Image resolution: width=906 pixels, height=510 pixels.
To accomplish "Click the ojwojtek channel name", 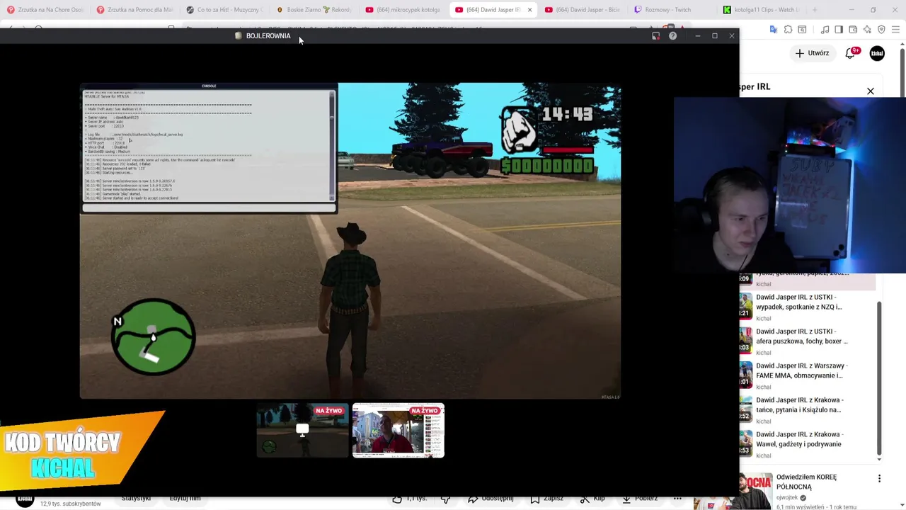I will tap(786, 498).
